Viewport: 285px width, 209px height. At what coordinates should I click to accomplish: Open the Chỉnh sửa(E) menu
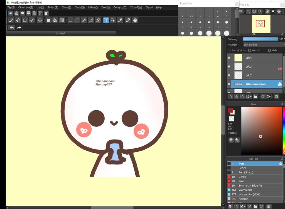coord(25,8)
